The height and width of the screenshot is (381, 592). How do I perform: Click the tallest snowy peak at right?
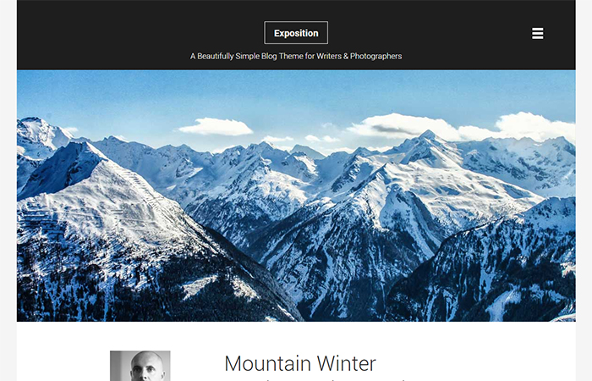(x=429, y=137)
